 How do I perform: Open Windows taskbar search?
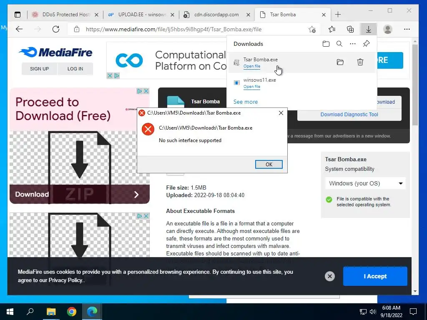30,312
